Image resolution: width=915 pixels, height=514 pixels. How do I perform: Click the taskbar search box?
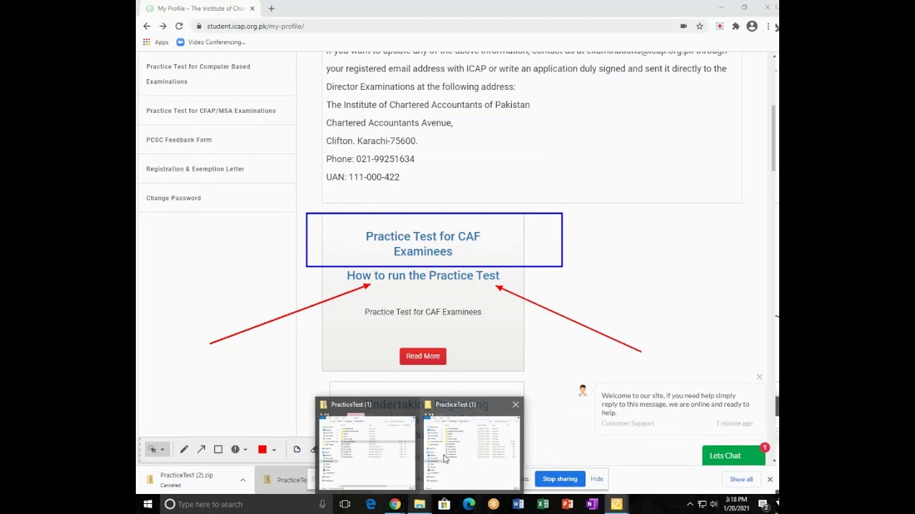[x=246, y=504]
